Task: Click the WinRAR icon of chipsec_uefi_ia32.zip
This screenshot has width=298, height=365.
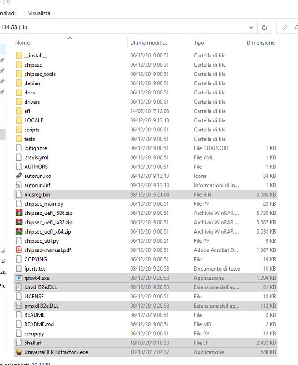Action: pyautogui.click(x=19, y=222)
